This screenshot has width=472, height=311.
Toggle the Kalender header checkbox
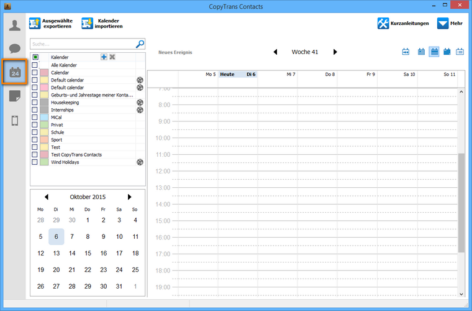(35, 57)
